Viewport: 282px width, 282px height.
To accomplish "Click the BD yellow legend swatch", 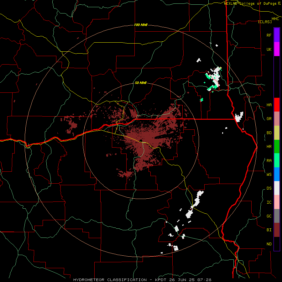I will [277, 133].
